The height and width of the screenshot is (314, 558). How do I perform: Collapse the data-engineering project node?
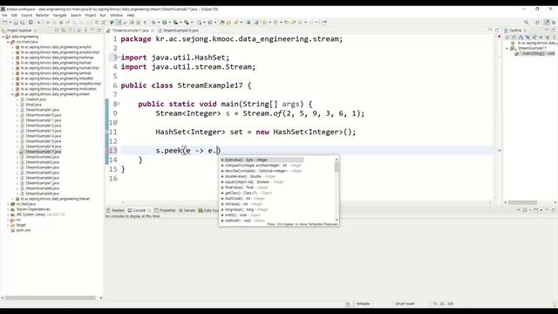pyautogui.click(x=3, y=37)
